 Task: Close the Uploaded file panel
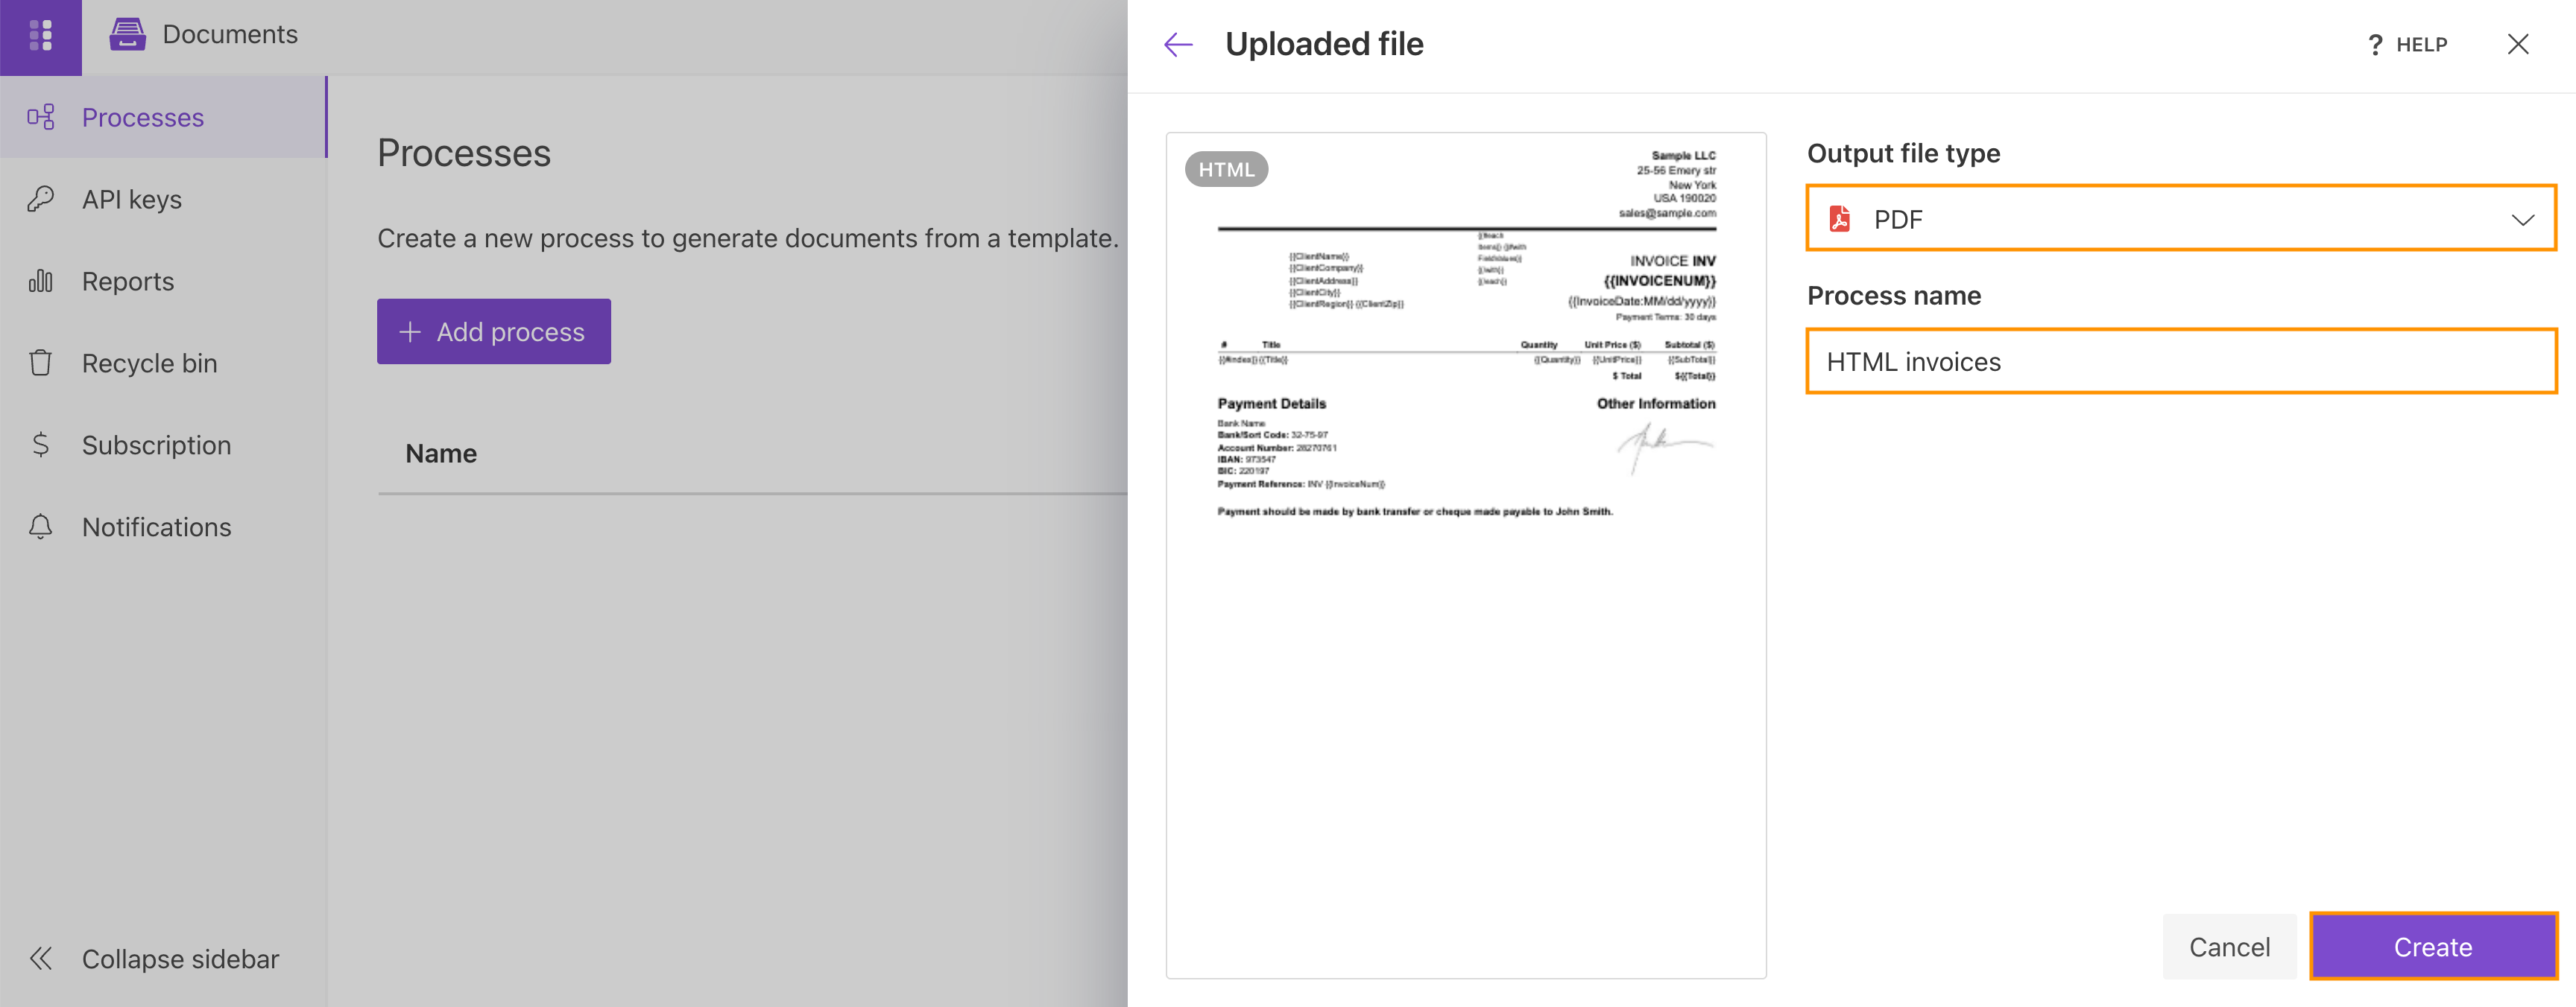point(2518,44)
